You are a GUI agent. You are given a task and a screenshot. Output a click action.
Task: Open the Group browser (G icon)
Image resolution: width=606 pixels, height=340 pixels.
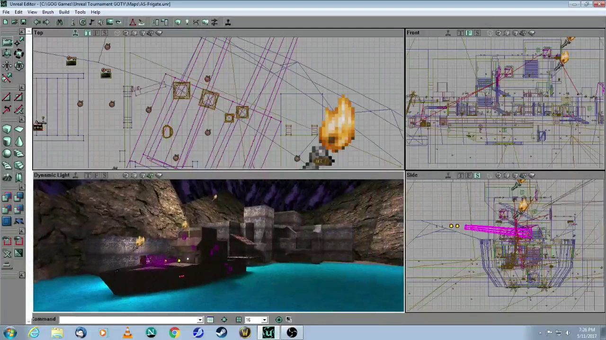tap(82, 22)
